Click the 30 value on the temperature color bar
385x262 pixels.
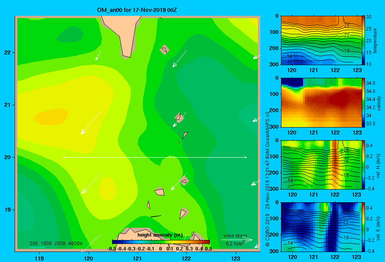click(369, 17)
